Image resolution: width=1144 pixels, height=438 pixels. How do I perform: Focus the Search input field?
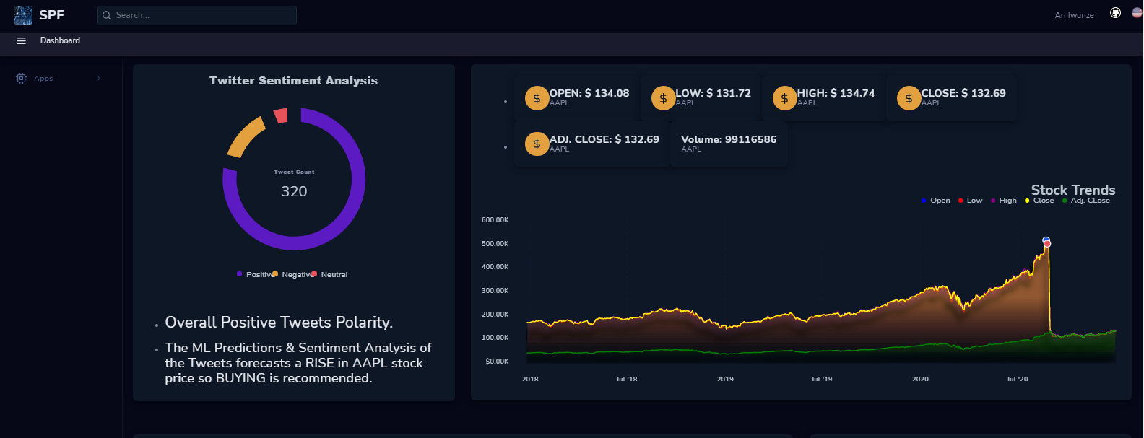pos(196,15)
